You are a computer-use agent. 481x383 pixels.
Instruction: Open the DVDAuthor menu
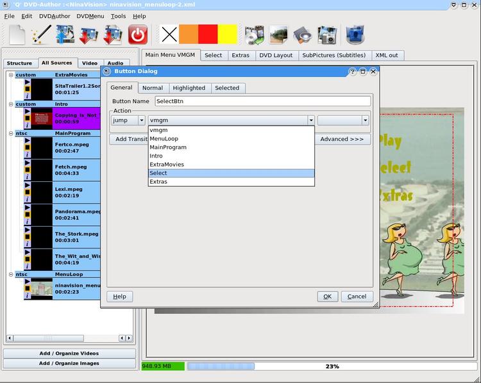pos(55,16)
